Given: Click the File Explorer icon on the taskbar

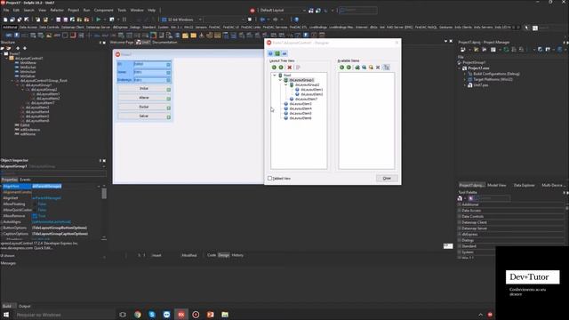Looking at the screenshot, I should (x=225, y=315).
